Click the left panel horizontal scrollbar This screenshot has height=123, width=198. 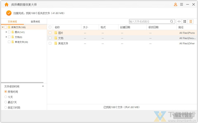pos(22,83)
